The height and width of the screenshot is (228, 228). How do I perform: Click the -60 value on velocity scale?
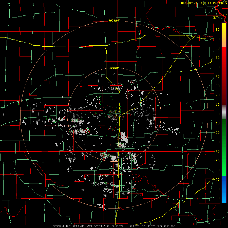click(217, 170)
